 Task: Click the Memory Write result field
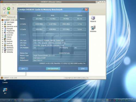[52, 19]
